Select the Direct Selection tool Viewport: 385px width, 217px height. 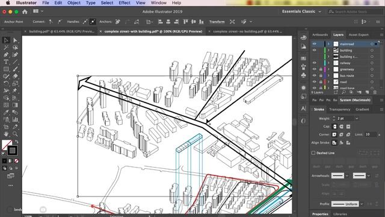(x=15, y=40)
